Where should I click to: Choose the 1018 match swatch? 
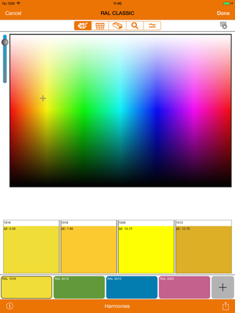pos(89,246)
